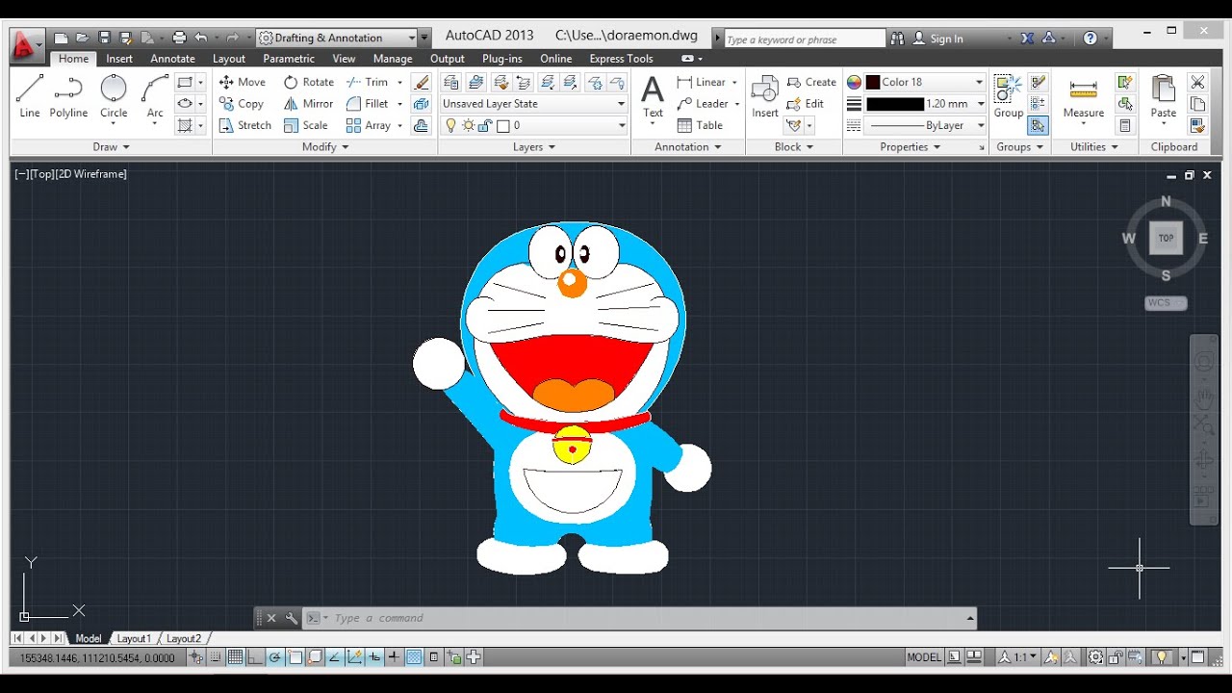Open the annotation scale 1:1 dropdown
Viewport: 1232px width, 693px height.
(1025, 657)
